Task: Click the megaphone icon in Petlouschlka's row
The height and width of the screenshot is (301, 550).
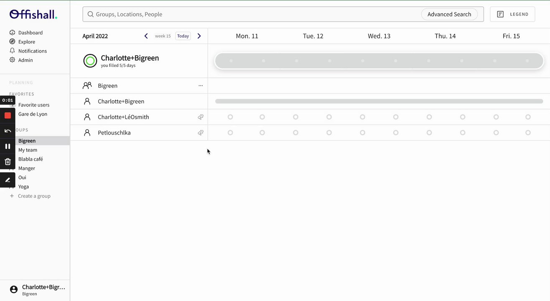Action: pyautogui.click(x=201, y=133)
